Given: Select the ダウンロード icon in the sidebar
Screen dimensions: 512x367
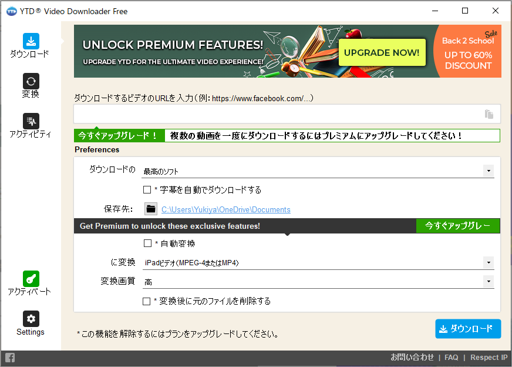Looking at the screenshot, I should 30,41.
